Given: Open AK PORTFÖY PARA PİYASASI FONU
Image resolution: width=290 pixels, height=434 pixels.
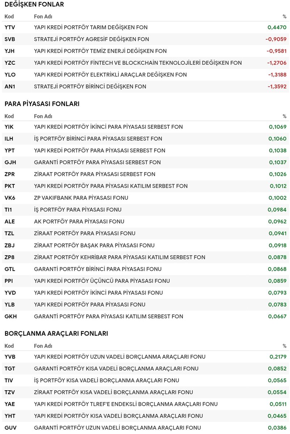Looking at the screenshot, I should coord(79,221).
